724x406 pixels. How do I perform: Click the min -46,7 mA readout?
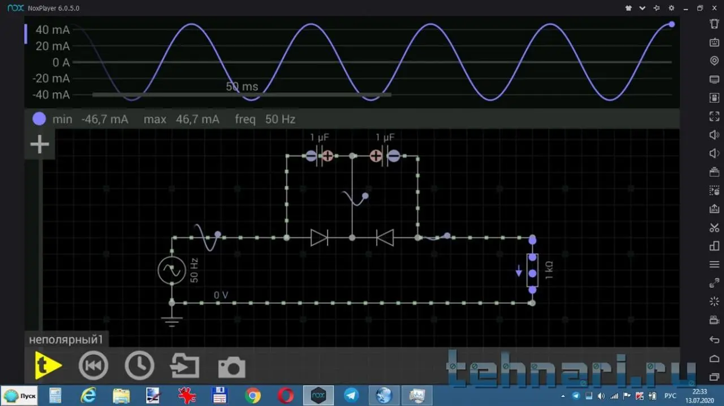click(90, 119)
